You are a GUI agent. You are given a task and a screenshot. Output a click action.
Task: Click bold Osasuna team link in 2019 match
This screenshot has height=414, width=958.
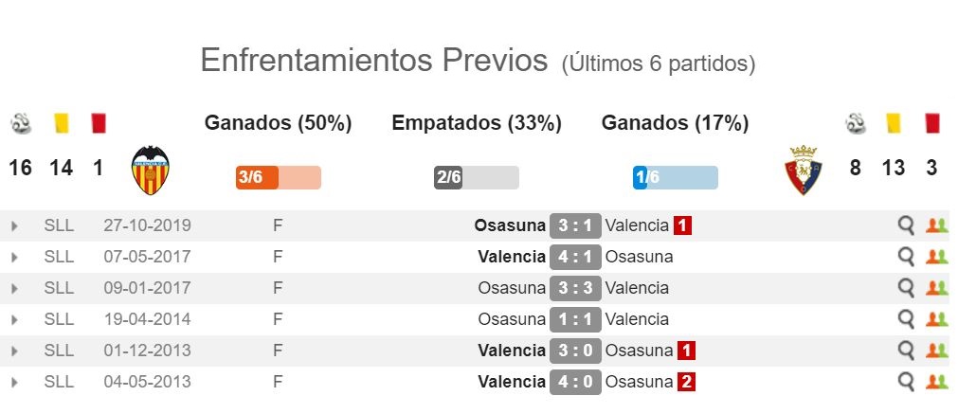click(x=510, y=225)
